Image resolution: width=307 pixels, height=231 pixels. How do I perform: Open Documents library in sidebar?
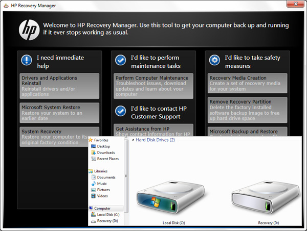106,177
